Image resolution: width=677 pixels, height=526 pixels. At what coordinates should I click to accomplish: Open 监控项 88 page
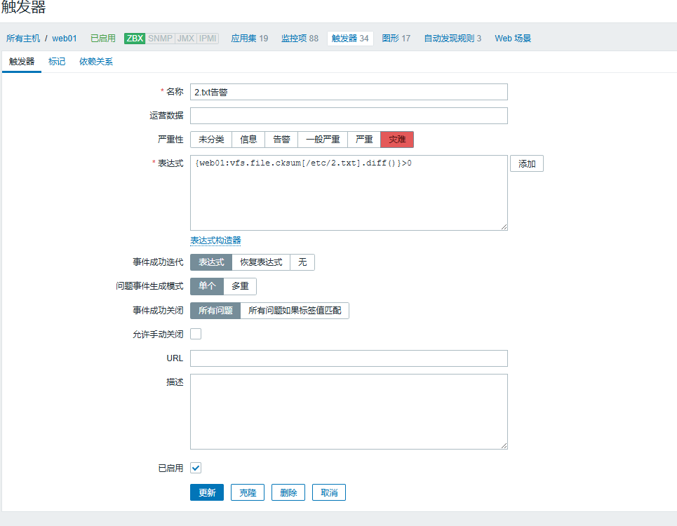point(300,39)
